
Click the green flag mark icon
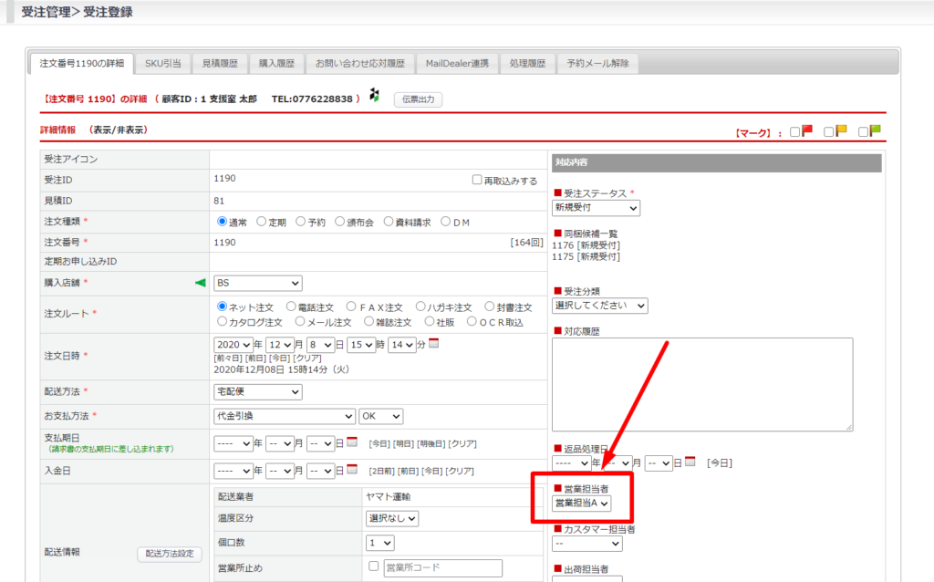pyautogui.click(x=875, y=131)
